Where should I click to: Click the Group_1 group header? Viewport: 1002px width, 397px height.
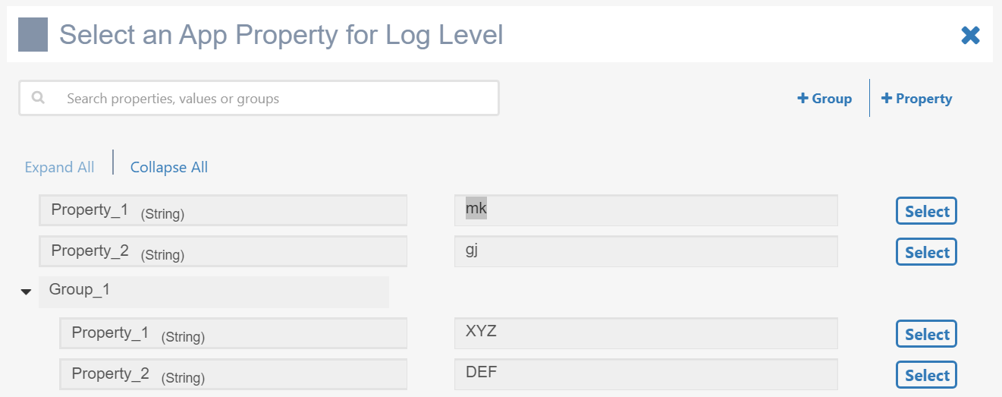212,291
